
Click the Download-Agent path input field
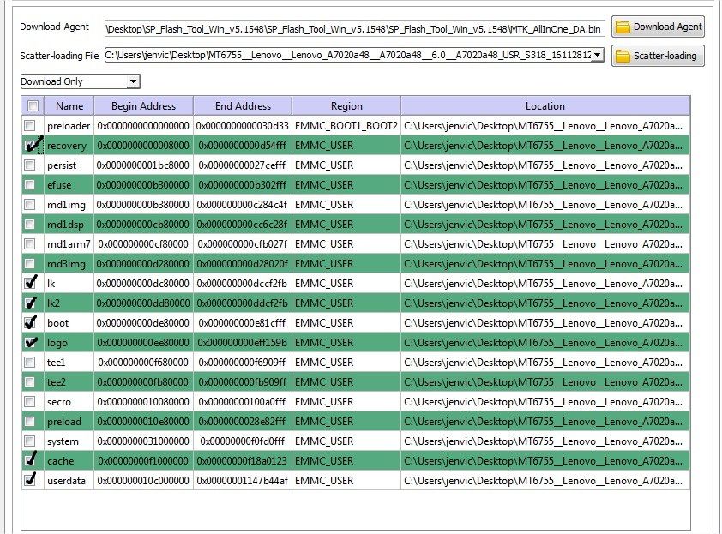[354, 28]
